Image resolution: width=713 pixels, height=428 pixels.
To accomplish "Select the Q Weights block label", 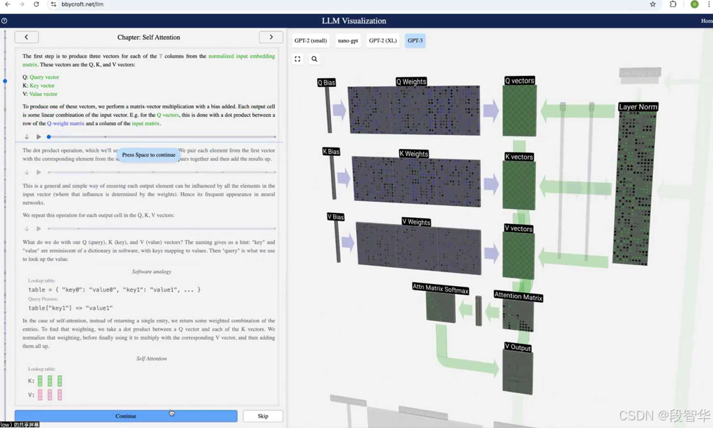I will tap(411, 81).
